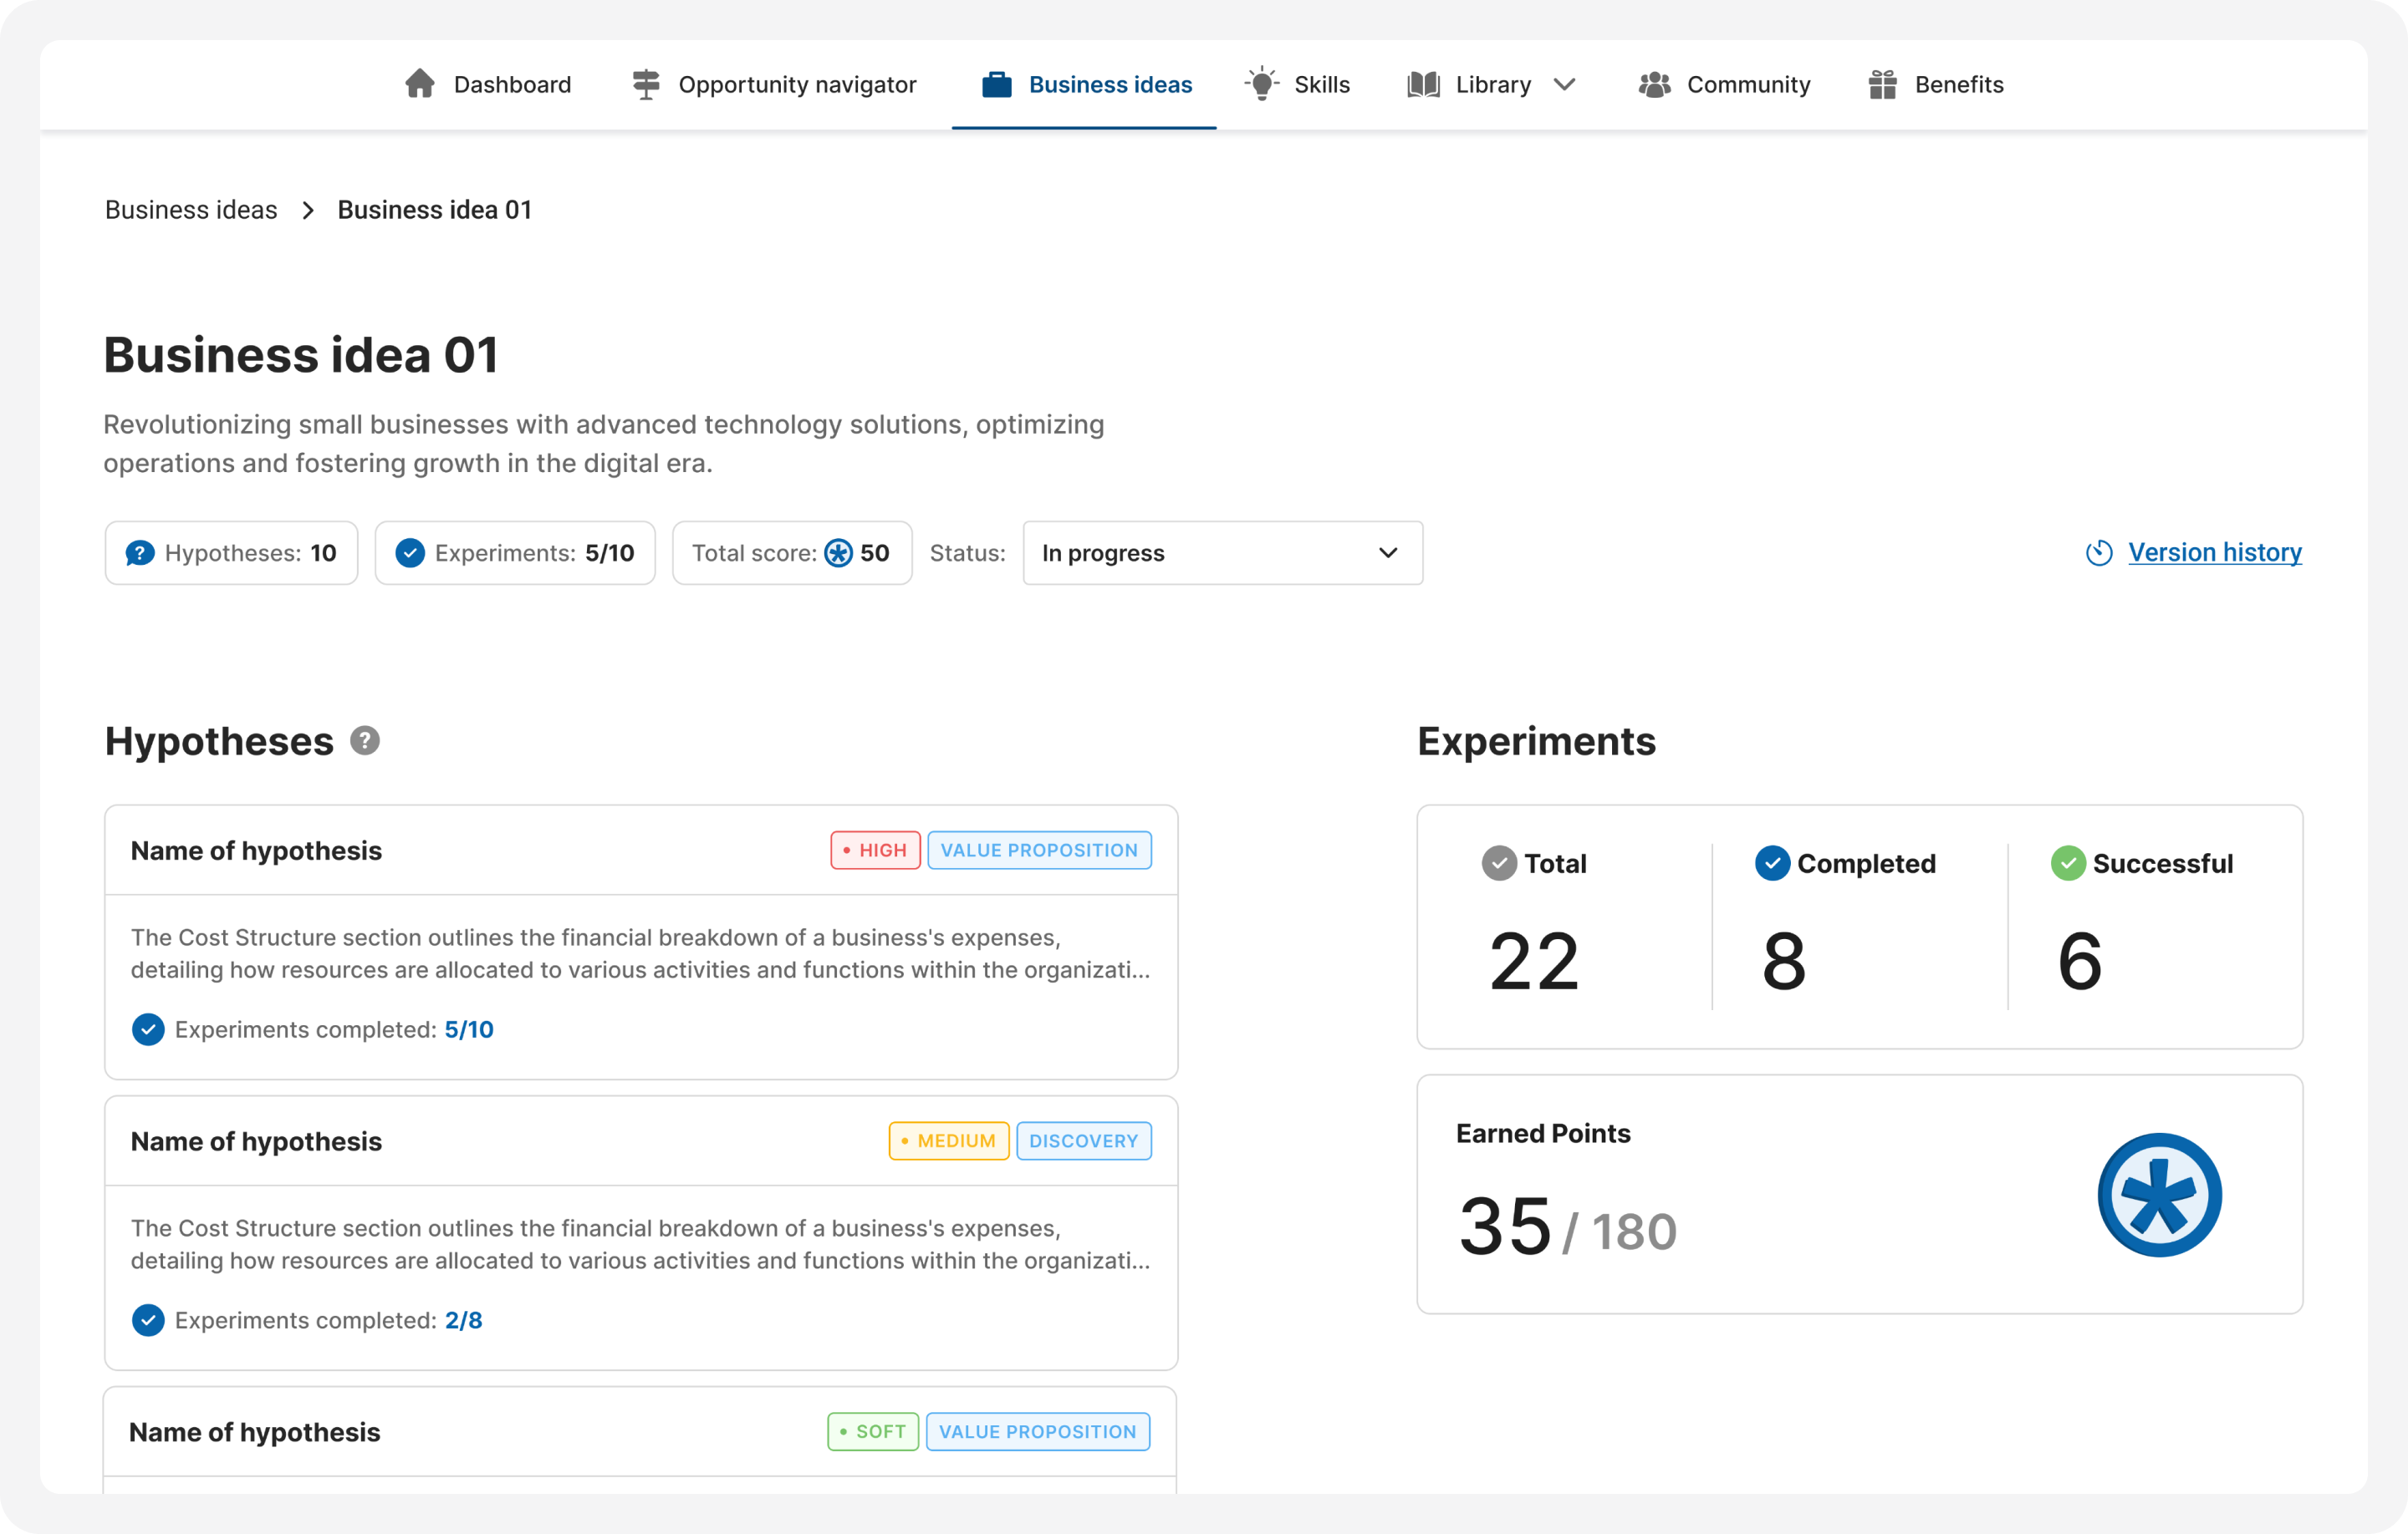This screenshot has width=2408, height=1534.
Task: Click the large Earned Points asterisk badge
Action: (2159, 1194)
